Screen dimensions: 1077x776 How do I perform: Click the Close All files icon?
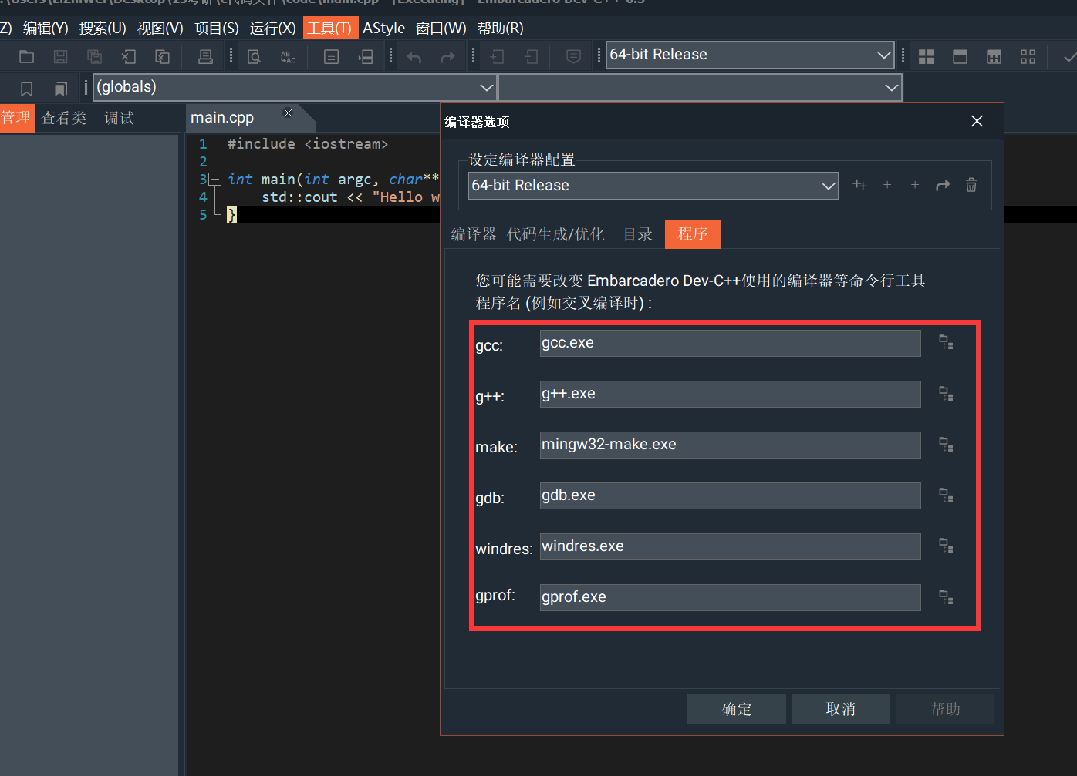tap(162, 56)
